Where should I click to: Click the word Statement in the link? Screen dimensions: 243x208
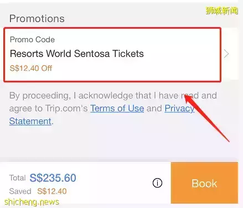point(30,121)
